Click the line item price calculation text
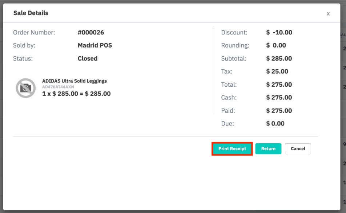346x213 pixels. (x=76, y=94)
